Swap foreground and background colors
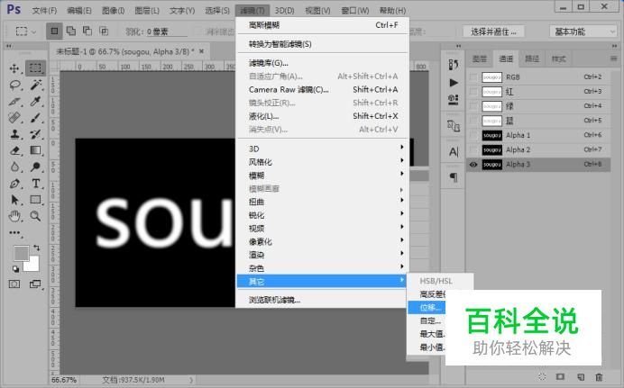The image size is (624, 388). pyautogui.click(x=37, y=248)
